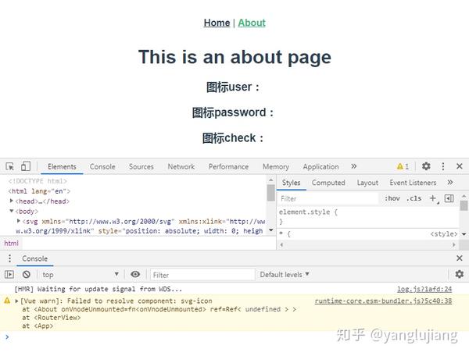
Task: Click the console Filter input field
Action: 202,275
